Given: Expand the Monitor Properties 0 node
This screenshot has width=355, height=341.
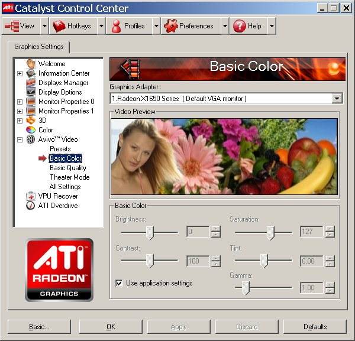Looking at the screenshot, I should [x=20, y=102].
